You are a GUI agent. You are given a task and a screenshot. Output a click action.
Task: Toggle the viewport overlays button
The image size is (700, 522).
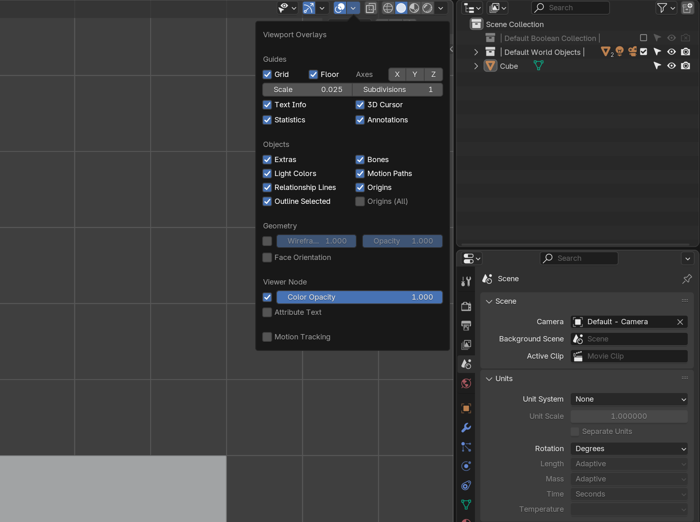[x=340, y=8]
